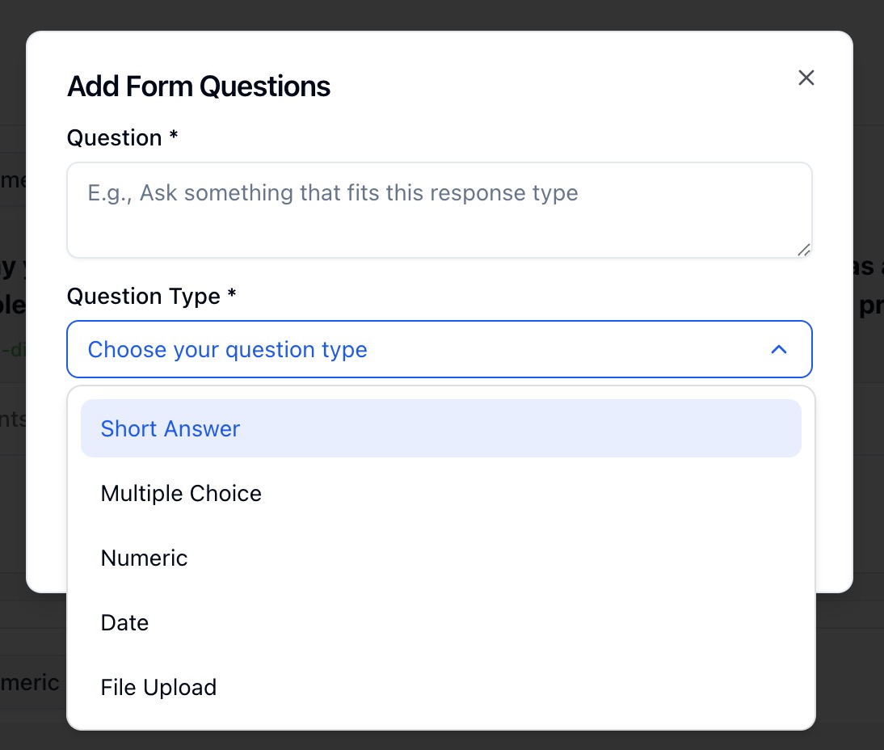Collapse the dropdown using the chevron arrow
Screen dimensions: 884x750
(778, 349)
